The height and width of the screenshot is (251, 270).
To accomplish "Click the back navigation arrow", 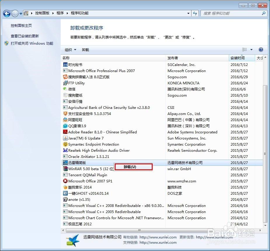I will click(6, 13).
